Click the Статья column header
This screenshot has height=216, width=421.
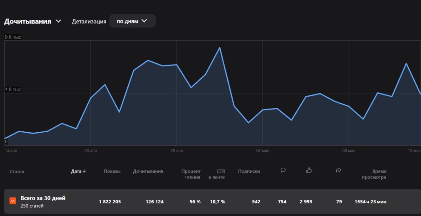[x=17, y=172]
